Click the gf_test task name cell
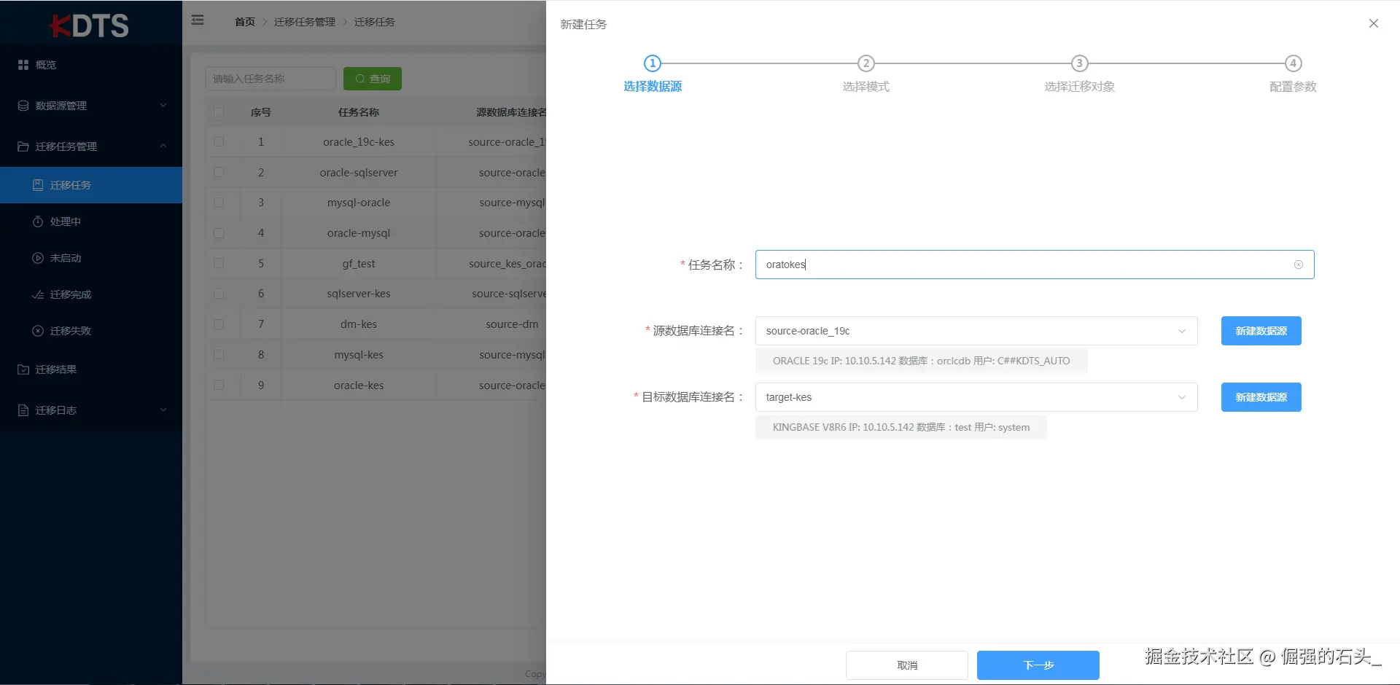 coord(359,264)
